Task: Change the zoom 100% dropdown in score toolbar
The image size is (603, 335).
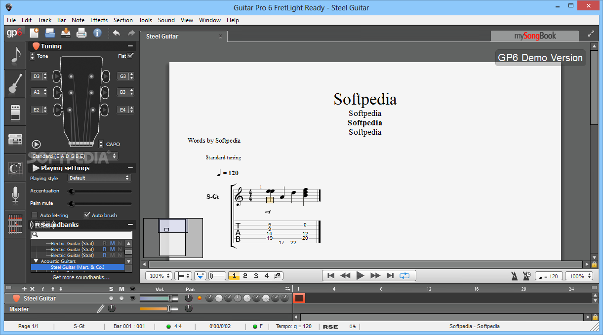Action: (x=160, y=276)
